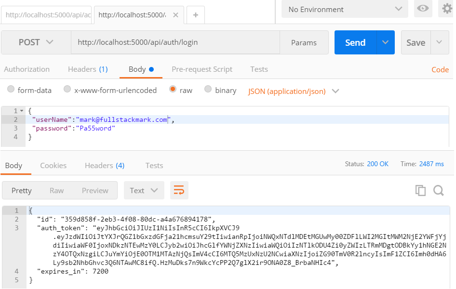Collapse the request JSON at line 1

point(22,111)
